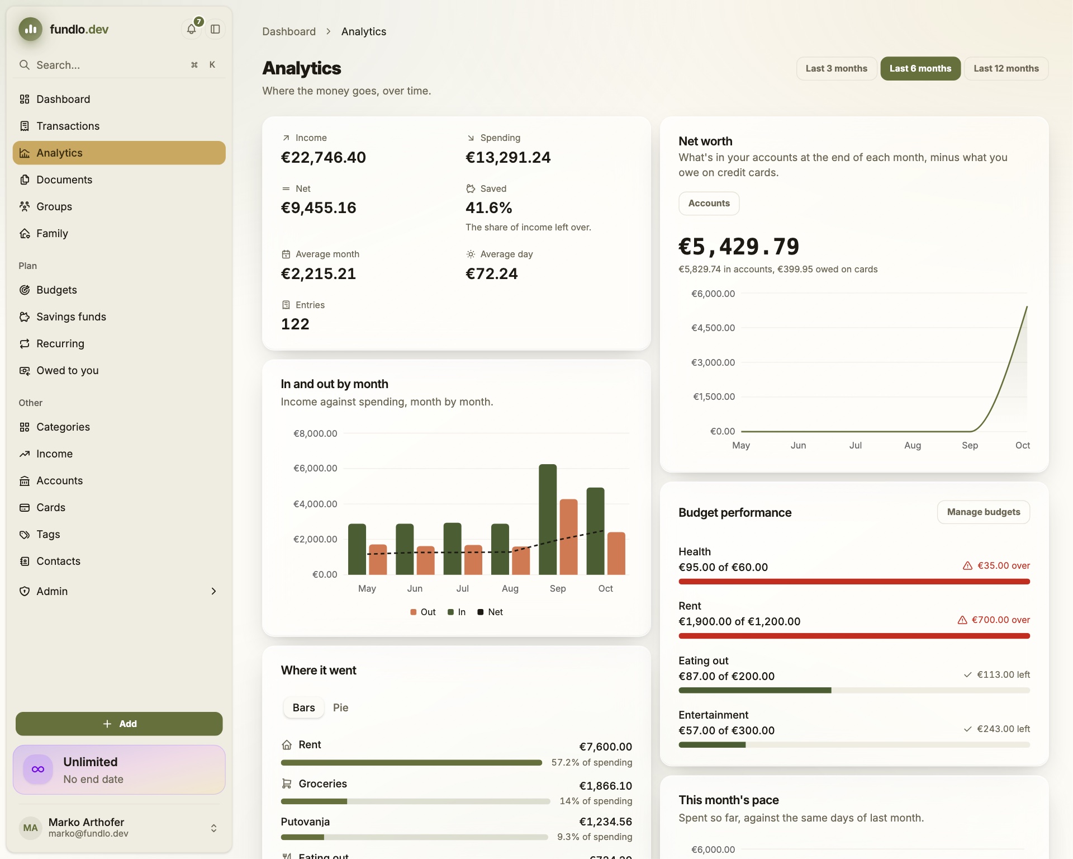The height and width of the screenshot is (859, 1073).
Task: Focus the Search field
Action: click(x=119, y=65)
